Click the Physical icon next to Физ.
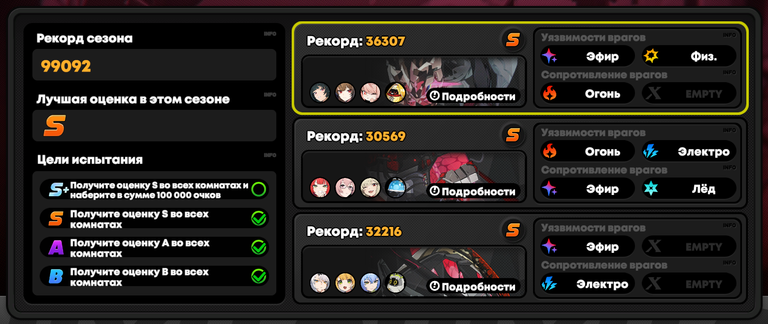Image resolution: width=768 pixels, height=324 pixels. click(651, 56)
